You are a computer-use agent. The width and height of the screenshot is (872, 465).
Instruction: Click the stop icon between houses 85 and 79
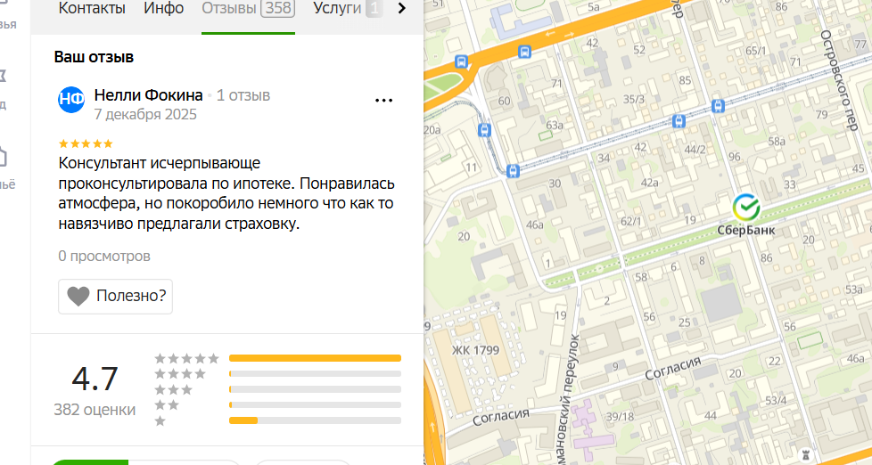click(718, 105)
